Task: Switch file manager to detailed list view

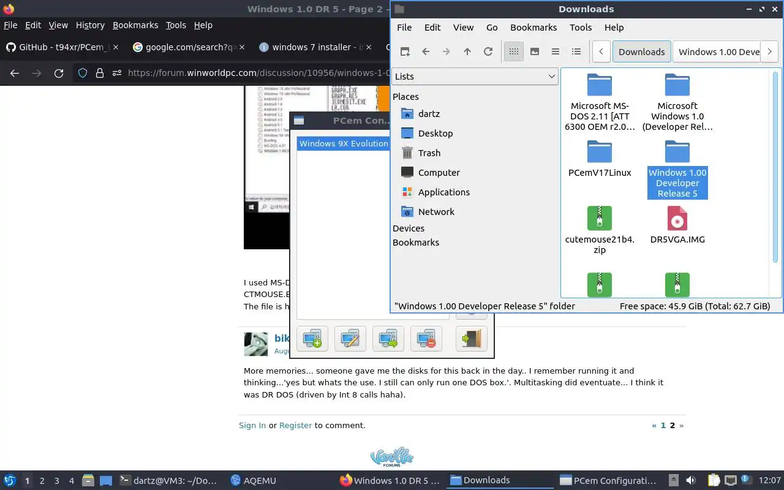Action: coord(576,51)
